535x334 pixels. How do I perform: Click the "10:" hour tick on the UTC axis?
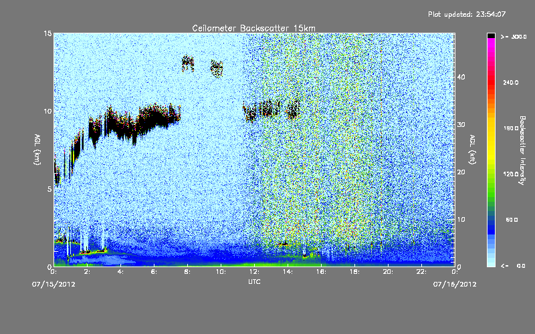221,272
